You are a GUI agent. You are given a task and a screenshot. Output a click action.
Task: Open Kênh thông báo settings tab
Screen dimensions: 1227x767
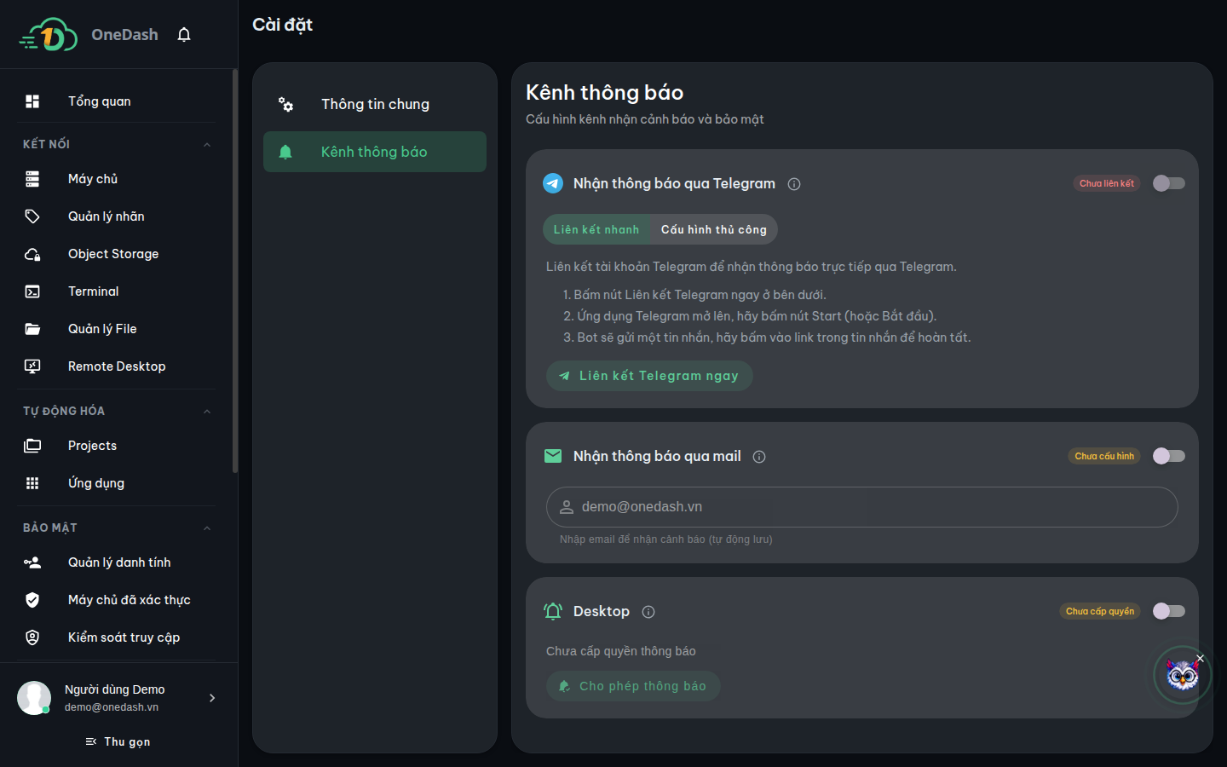[375, 152]
